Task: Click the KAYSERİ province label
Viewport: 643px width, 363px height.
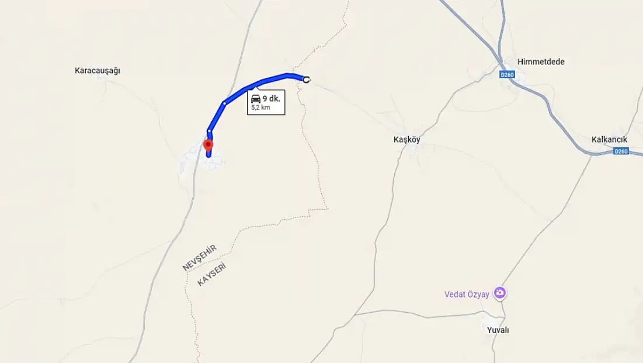Action: point(211,275)
